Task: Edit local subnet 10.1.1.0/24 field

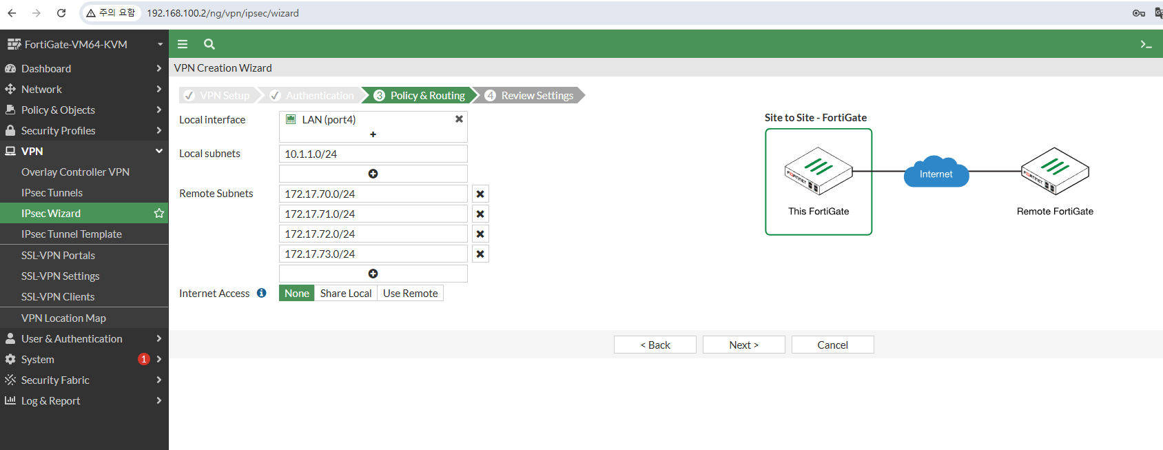Action: click(373, 154)
